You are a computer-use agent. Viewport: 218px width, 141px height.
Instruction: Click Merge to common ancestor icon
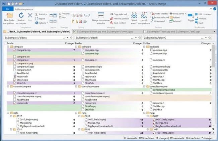pos(101,15)
